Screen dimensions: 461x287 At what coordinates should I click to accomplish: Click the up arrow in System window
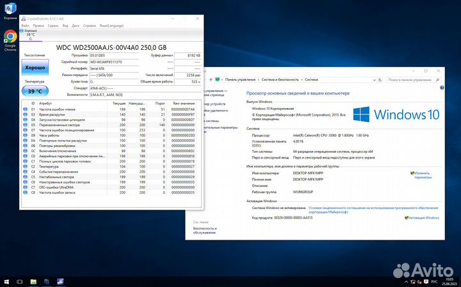coord(211,80)
